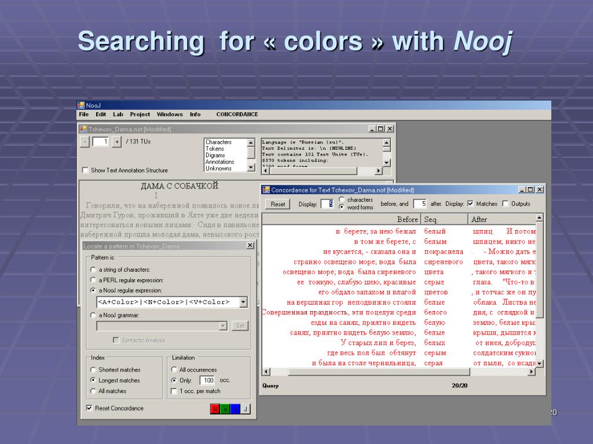Click the Characters list scroll down arrow
Image resolution: width=593 pixels, height=444 pixels.
click(x=251, y=167)
